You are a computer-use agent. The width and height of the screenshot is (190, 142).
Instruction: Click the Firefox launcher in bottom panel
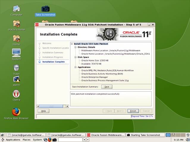click(x=50, y=140)
